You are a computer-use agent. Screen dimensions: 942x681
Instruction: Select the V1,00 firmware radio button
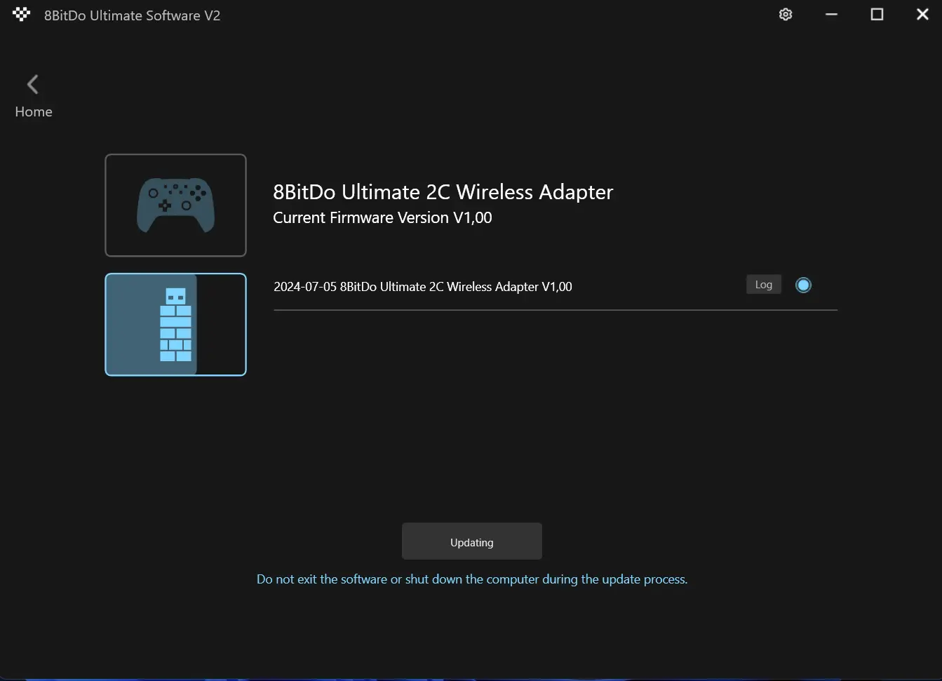click(803, 285)
